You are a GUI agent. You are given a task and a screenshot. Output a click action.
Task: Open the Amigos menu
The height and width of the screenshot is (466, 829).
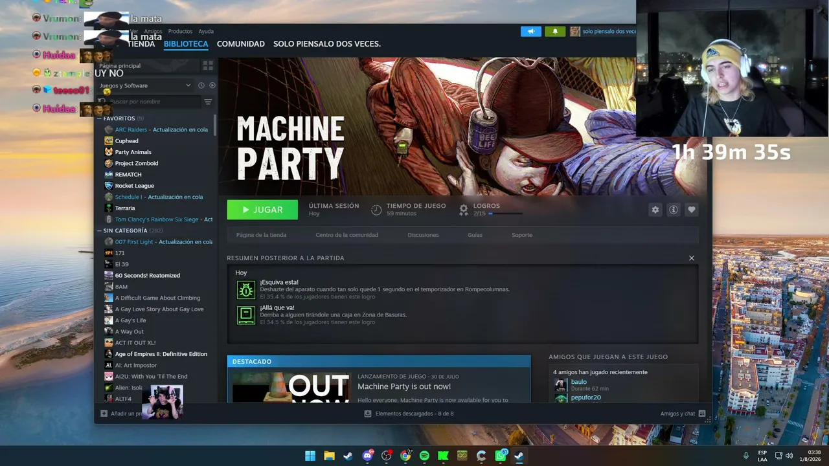coord(153,31)
